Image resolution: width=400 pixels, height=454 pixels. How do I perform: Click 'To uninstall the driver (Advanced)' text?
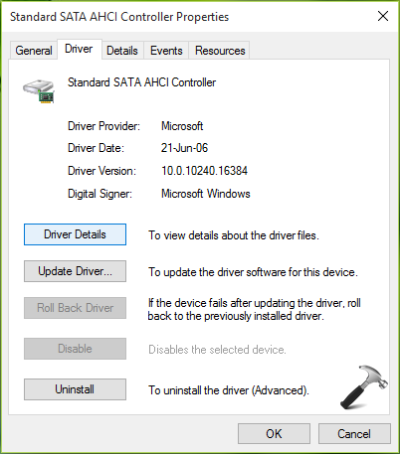click(229, 390)
